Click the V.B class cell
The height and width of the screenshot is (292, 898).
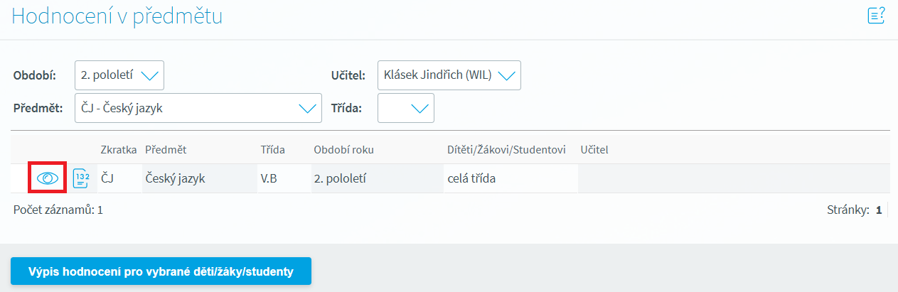pos(269,178)
